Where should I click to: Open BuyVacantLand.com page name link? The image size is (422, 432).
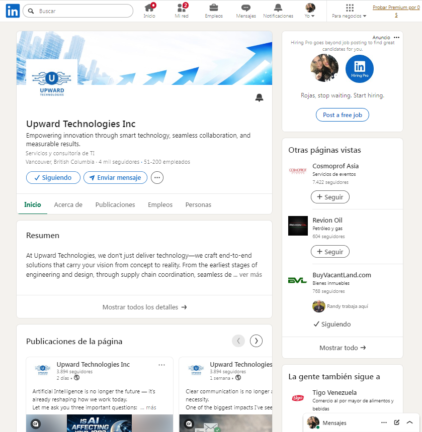pos(342,275)
